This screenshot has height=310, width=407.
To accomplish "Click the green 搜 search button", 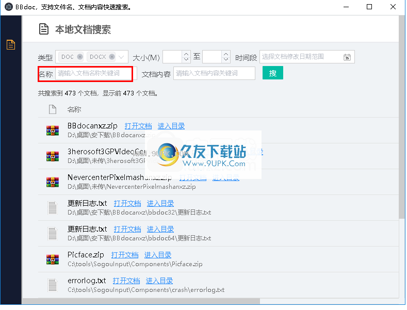I will pos(273,73).
